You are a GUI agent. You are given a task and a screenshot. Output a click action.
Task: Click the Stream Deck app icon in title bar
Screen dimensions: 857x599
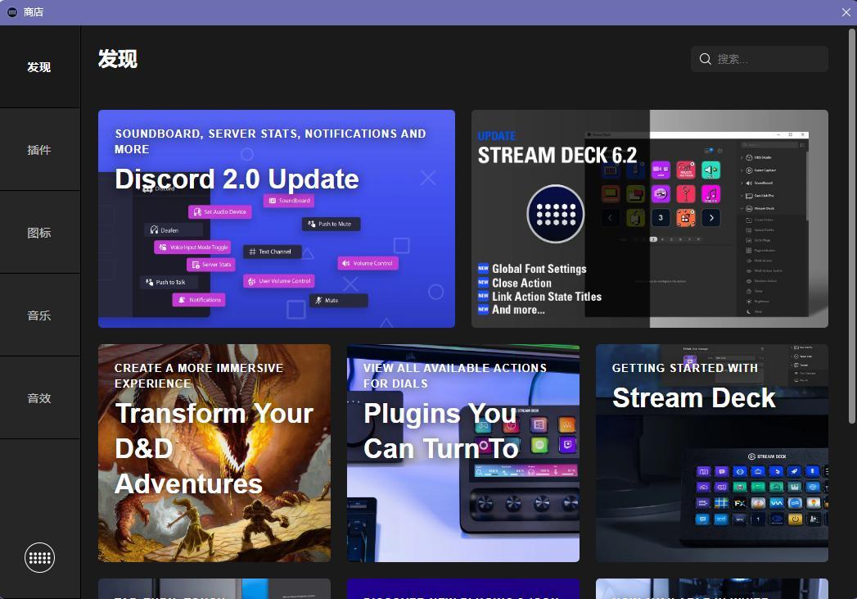(x=12, y=12)
